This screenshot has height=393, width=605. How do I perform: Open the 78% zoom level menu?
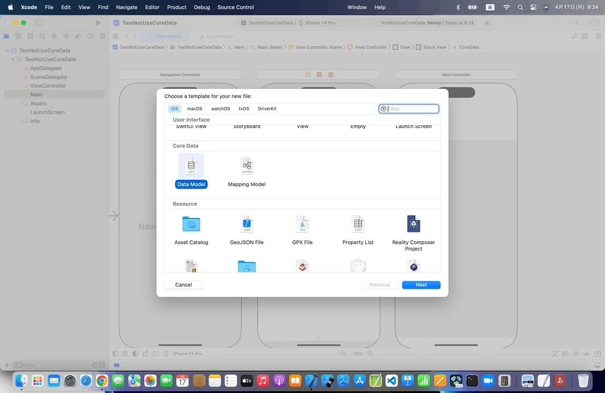[357, 354]
